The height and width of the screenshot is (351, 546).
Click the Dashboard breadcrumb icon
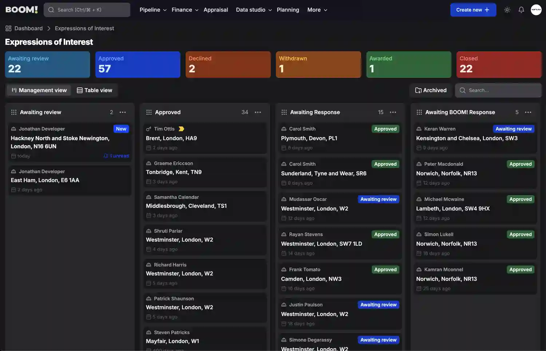(8, 28)
